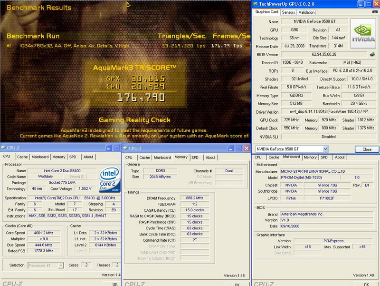Screen dimensions: 380x286
Task: Open CPU tab in middle CPU-Z window
Action: (129, 158)
